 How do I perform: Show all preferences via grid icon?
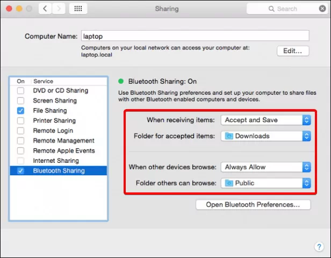pyautogui.click(x=78, y=9)
